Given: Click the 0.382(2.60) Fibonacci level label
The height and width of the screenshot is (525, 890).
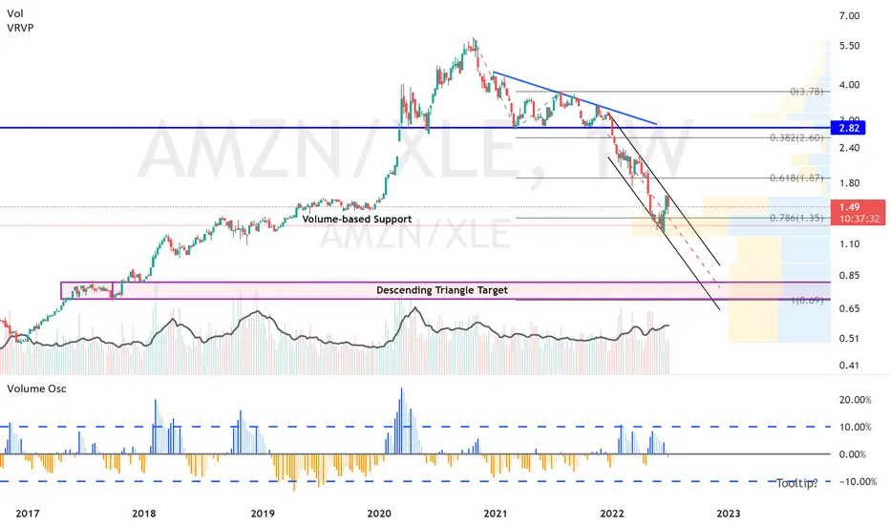Looking at the screenshot, I should coord(796,137).
